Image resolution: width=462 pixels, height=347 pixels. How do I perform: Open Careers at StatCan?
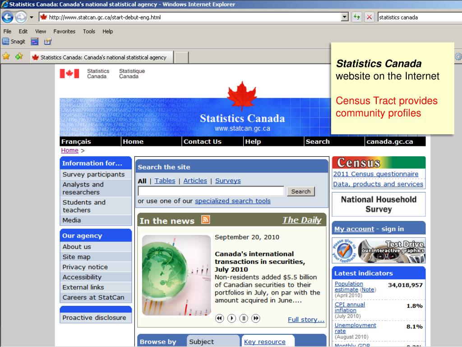(93, 297)
